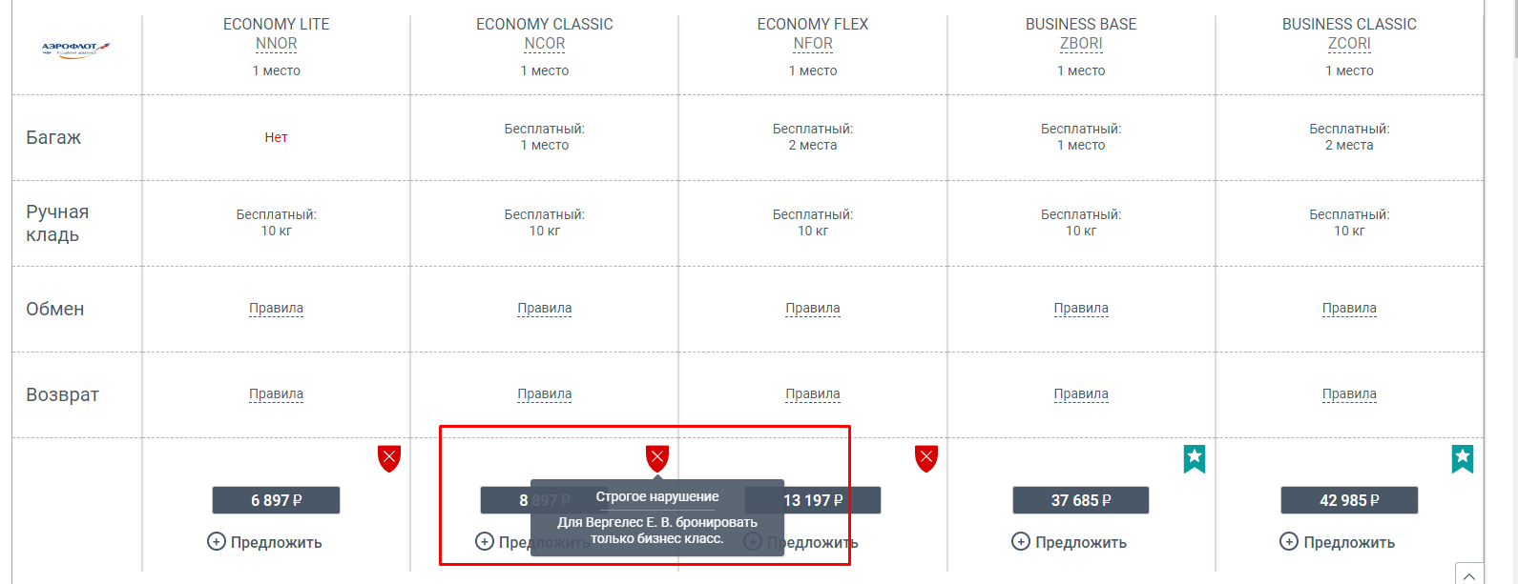Click red violation shield under Economy Classic
The height and width of the screenshot is (584, 1518).
click(x=657, y=458)
